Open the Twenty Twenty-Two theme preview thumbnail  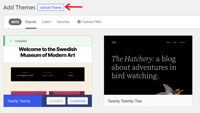pos(148,65)
